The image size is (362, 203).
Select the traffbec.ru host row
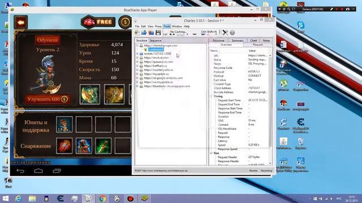coord(156,66)
